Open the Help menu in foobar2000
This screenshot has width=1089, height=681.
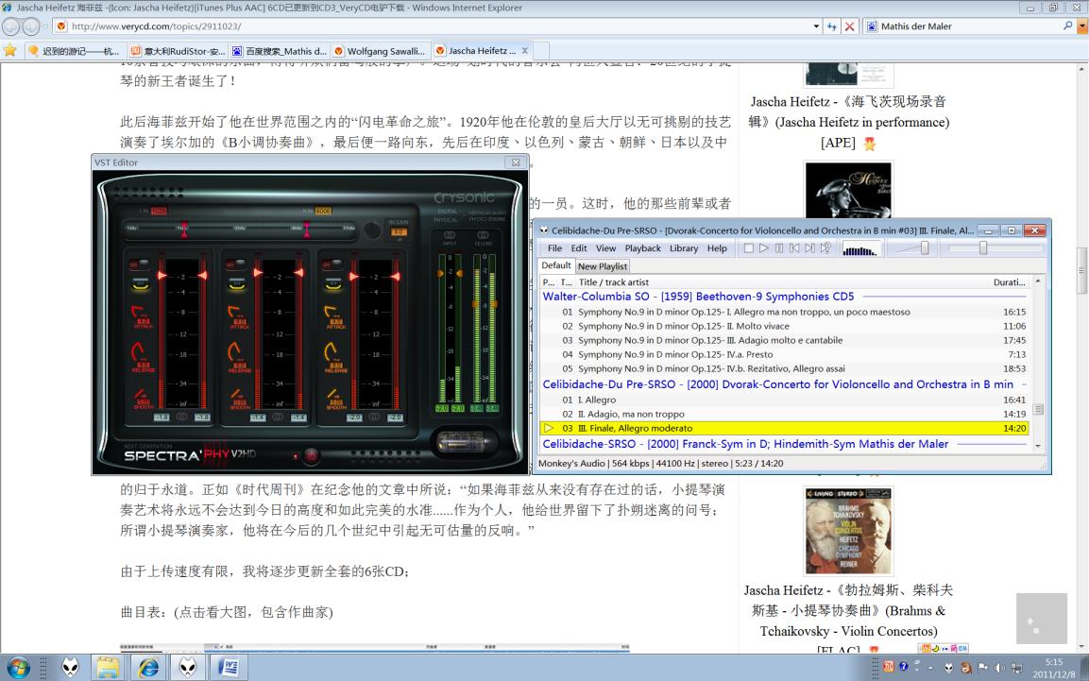point(718,248)
